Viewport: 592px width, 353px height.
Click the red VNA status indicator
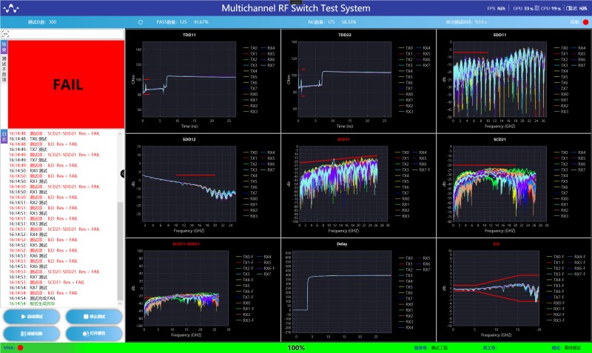click(x=20, y=347)
